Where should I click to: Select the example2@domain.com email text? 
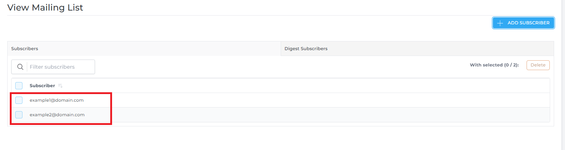[x=57, y=115]
